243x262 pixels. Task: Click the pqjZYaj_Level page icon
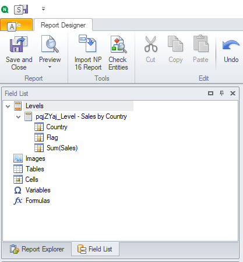[x=28, y=116]
